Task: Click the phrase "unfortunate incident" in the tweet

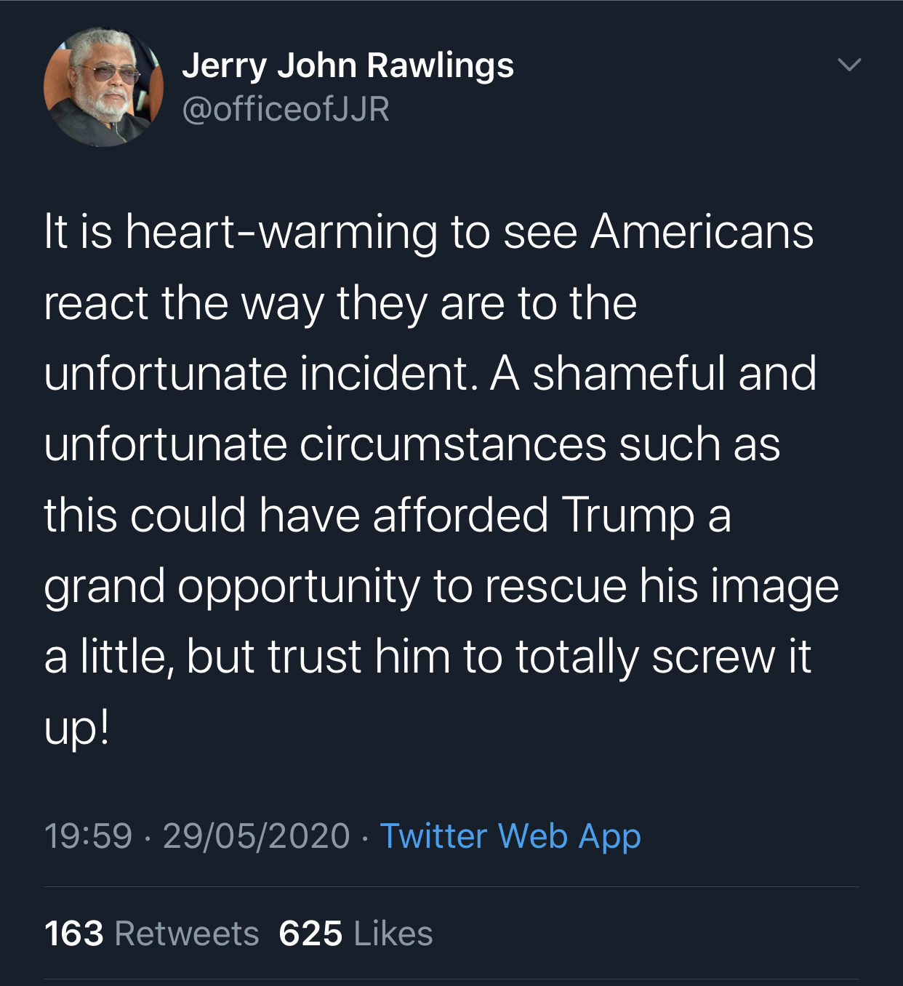Action: 256,374
